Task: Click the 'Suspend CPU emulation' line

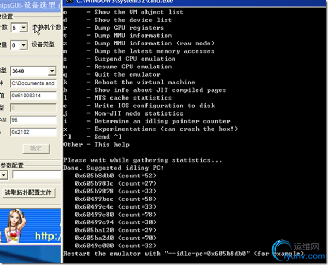Action: (119, 59)
